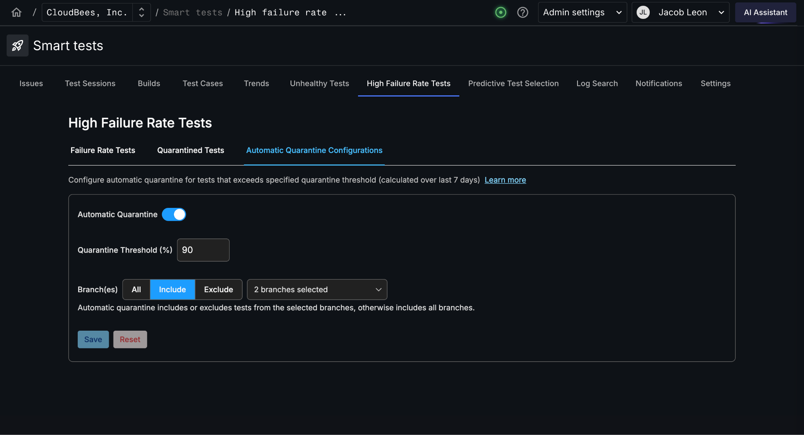Expand the 2 branches selected dropdown
Image resolution: width=804 pixels, height=435 pixels.
pos(317,289)
